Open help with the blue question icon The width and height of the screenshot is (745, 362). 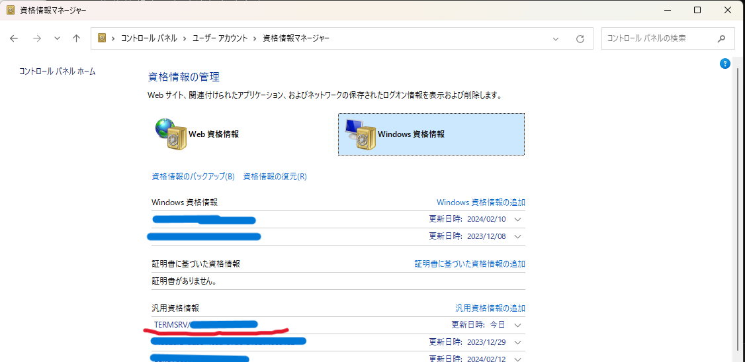click(725, 64)
